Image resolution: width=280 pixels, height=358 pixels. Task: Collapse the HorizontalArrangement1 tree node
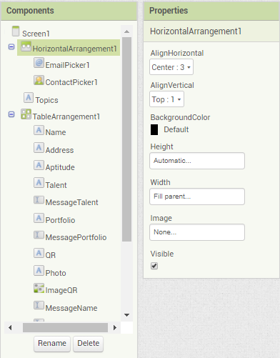[11, 47]
